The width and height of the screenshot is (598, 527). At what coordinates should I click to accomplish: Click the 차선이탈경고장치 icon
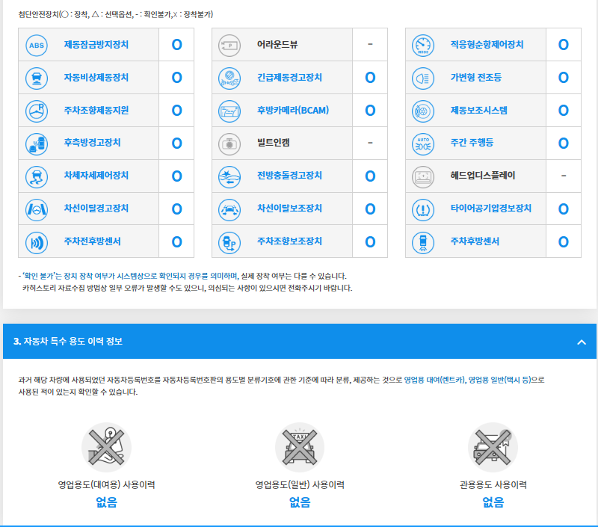[x=36, y=209]
